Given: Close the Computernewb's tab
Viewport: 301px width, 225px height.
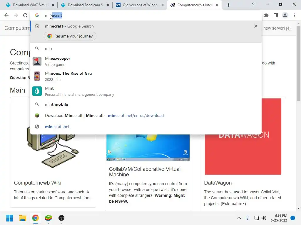Looking at the screenshot, I should click(217, 5).
